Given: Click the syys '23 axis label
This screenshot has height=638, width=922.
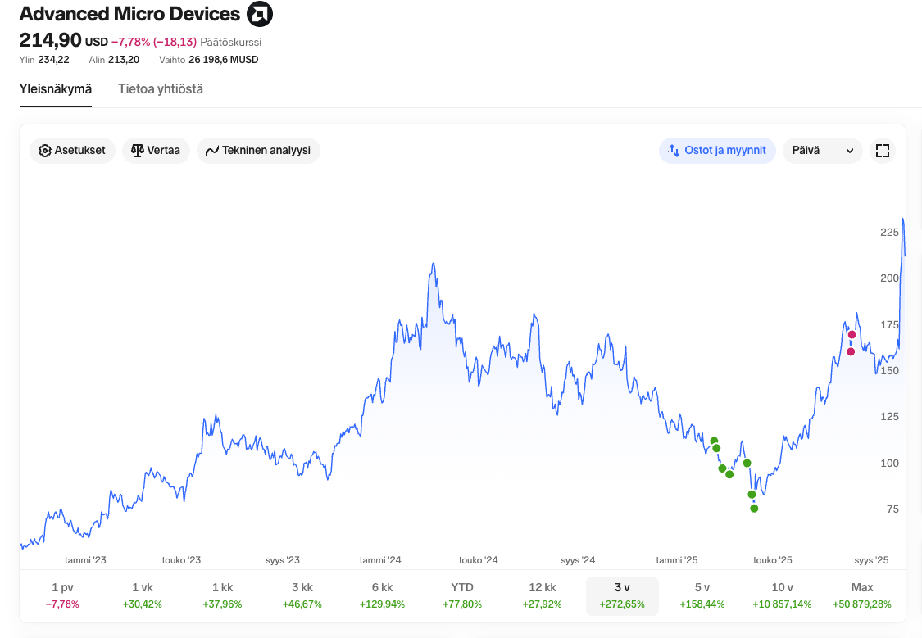Looking at the screenshot, I should (283, 560).
